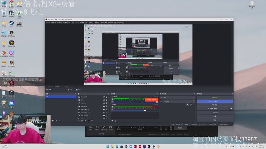Open Microsoft Edge from the taskbar
The image size is (266, 149).
coord(117,146)
